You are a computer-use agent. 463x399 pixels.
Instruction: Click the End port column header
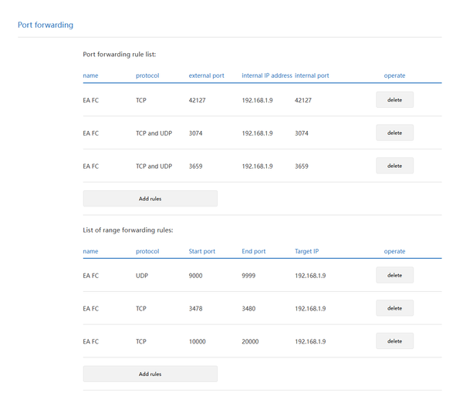(x=253, y=251)
